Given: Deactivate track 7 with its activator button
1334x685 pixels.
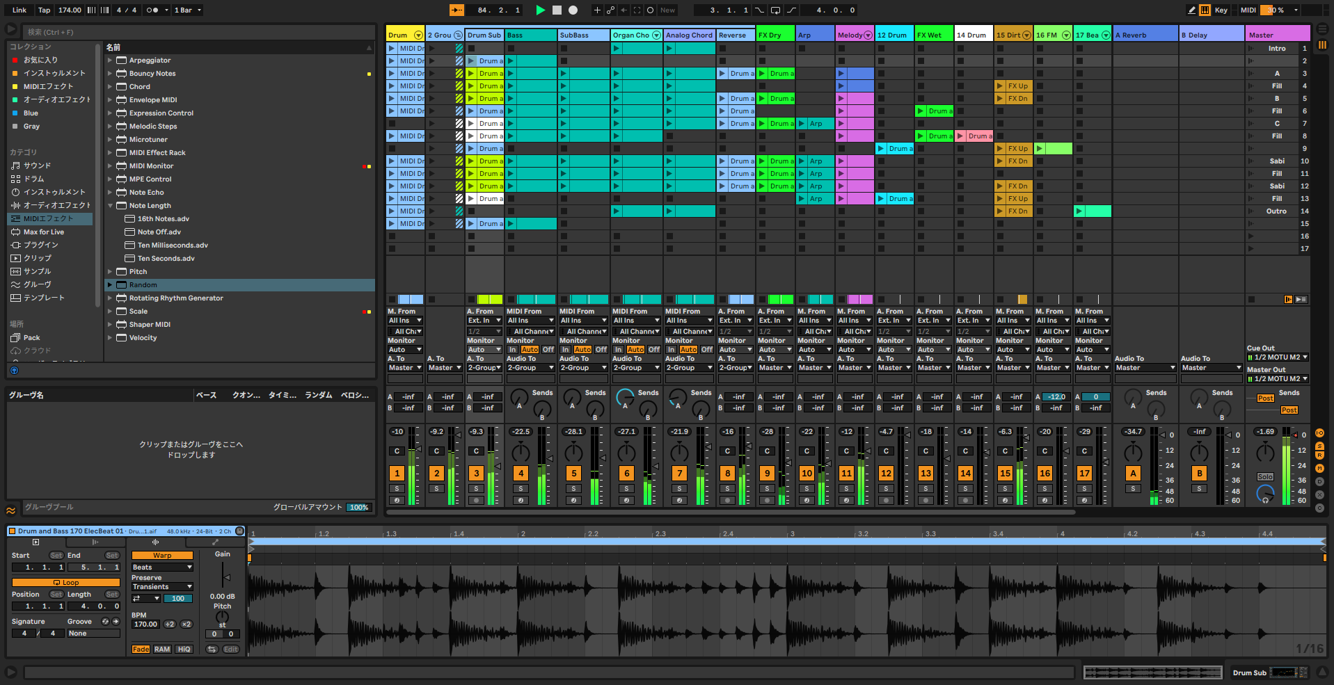Looking at the screenshot, I should click(x=678, y=473).
